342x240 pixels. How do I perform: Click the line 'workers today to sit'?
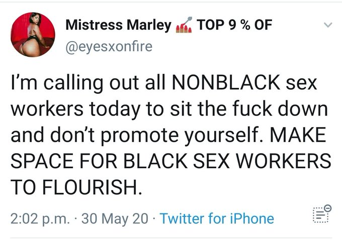169,109
